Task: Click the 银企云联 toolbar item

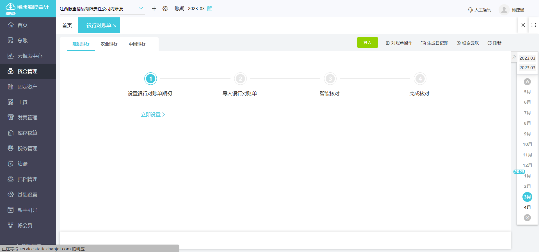Action: tap(468, 43)
